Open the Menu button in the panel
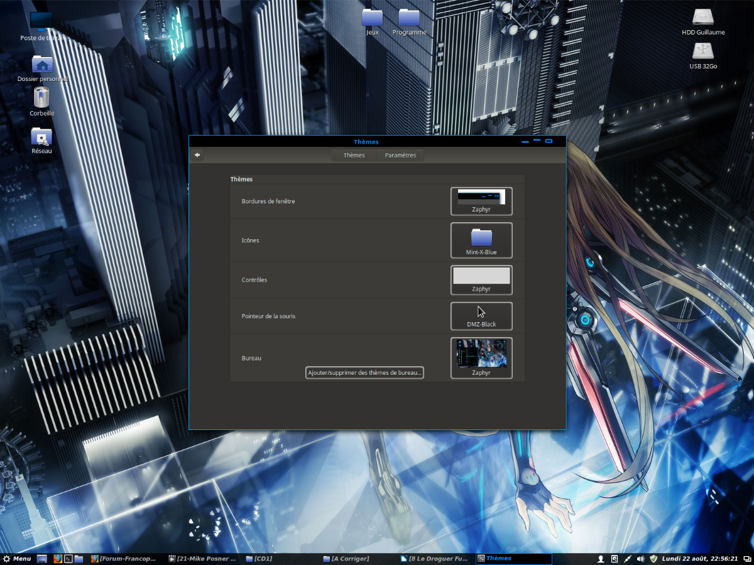The width and height of the screenshot is (754, 565). tap(17, 559)
